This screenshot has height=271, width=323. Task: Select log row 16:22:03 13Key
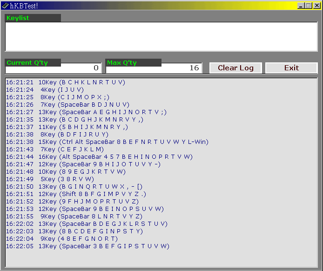coord(74,231)
